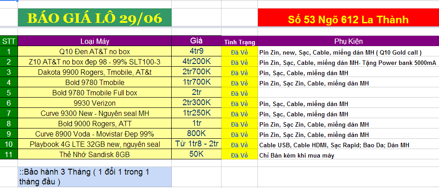Viewport: 439px width, 188px height.
Task: Click the 'STT' header cell
Action: click(8, 41)
